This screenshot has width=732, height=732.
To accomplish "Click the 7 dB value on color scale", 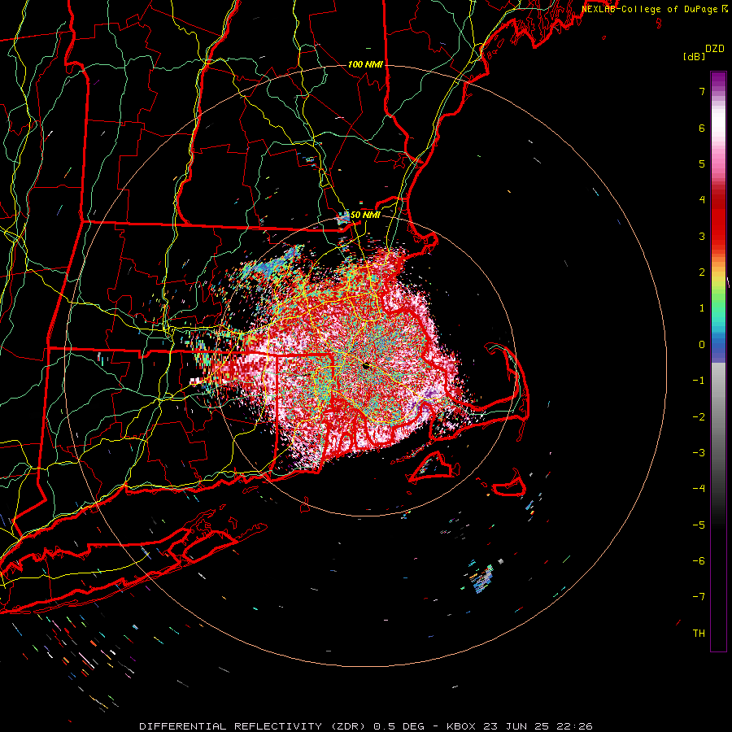I will (x=702, y=91).
